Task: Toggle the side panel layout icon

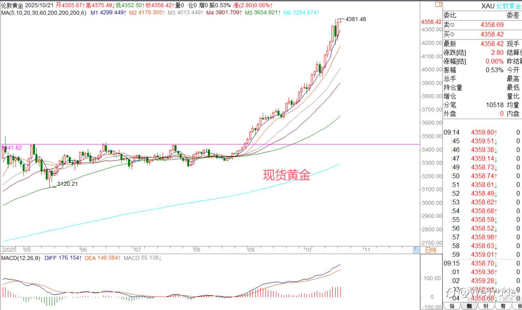Action: coord(438,4)
